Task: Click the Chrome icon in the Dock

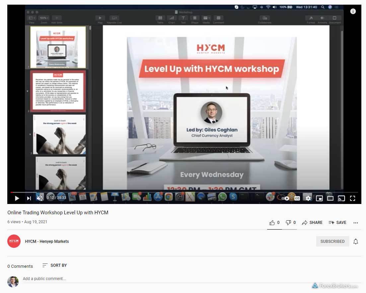Action: pos(168,197)
